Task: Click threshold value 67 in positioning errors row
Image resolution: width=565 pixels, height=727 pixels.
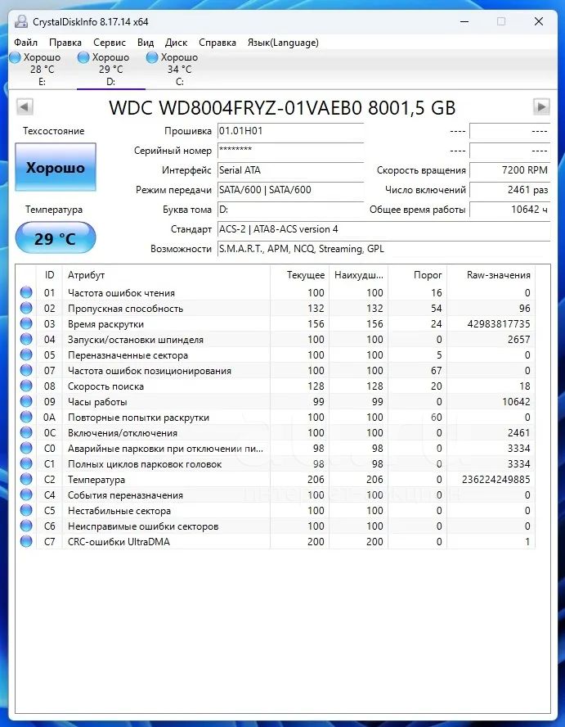Action: pyautogui.click(x=437, y=370)
